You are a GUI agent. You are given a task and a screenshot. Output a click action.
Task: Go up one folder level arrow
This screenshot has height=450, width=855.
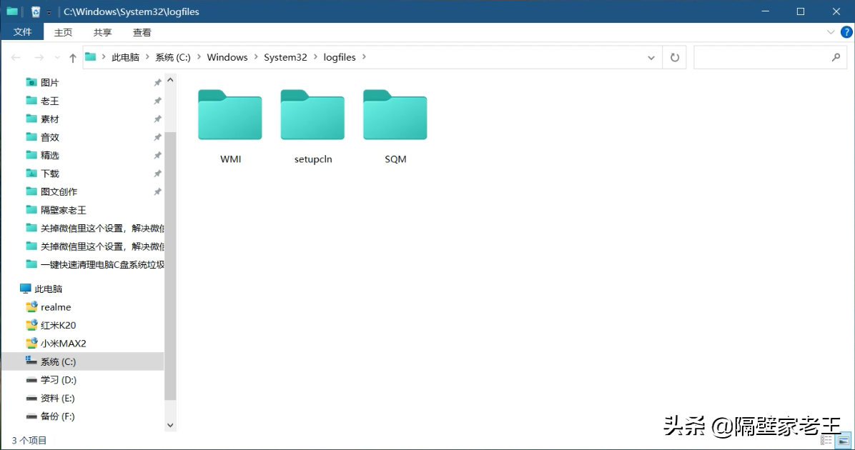[72, 58]
